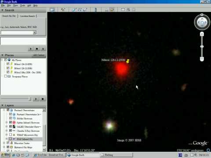Viewport: 211px width, 158px height.
Task: Open the Ruler tool in the toolbar
Action: [96, 10]
